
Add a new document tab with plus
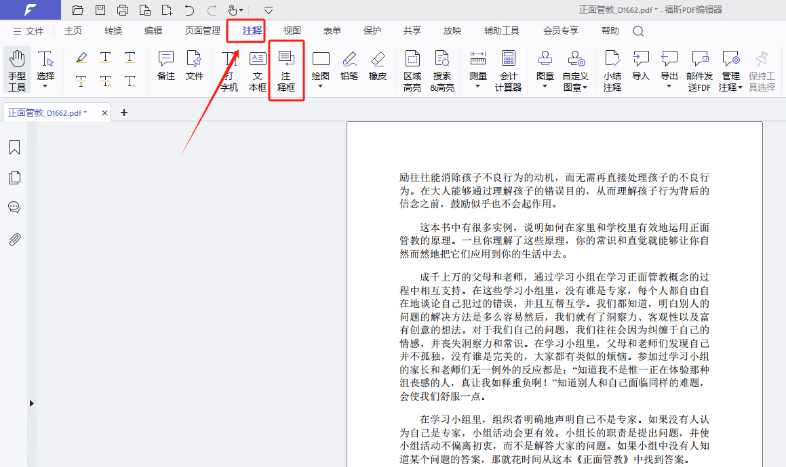pyautogui.click(x=124, y=113)
